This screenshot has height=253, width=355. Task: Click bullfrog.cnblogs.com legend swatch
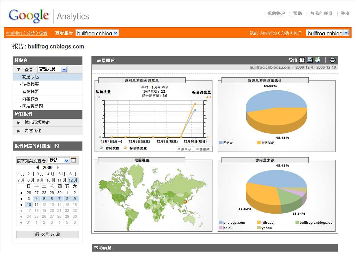click(x=297, y=222)
